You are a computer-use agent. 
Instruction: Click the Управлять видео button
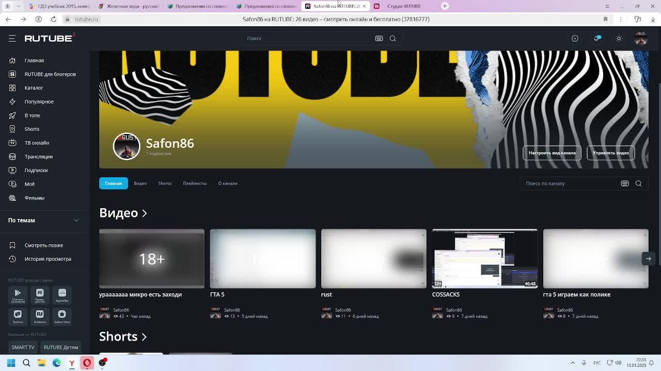(611, 153)
